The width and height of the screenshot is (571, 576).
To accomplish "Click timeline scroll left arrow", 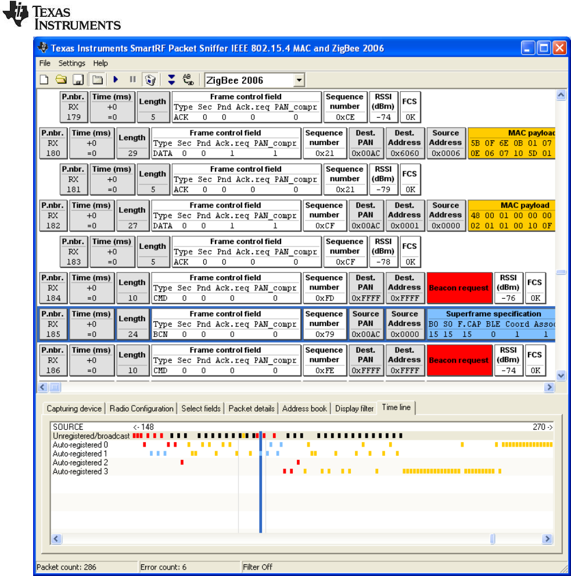I will click(56, 538).
